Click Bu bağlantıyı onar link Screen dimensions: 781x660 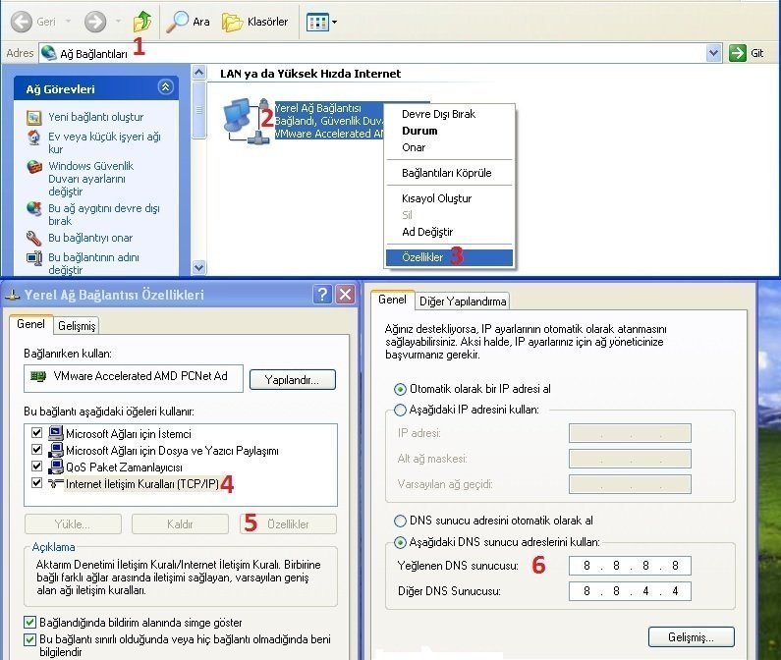90,238
